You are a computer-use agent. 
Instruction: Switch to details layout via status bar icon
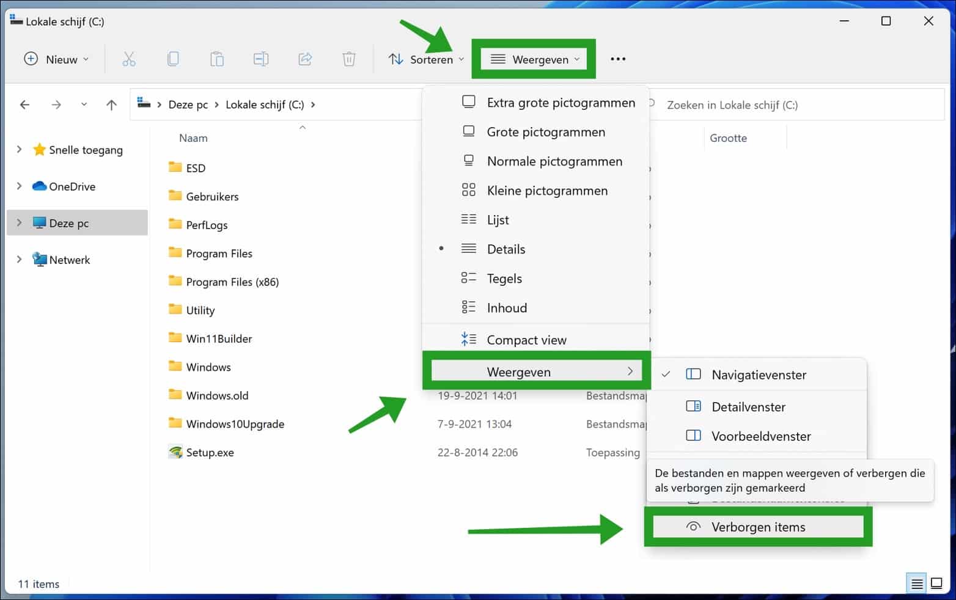pos(916,583)
